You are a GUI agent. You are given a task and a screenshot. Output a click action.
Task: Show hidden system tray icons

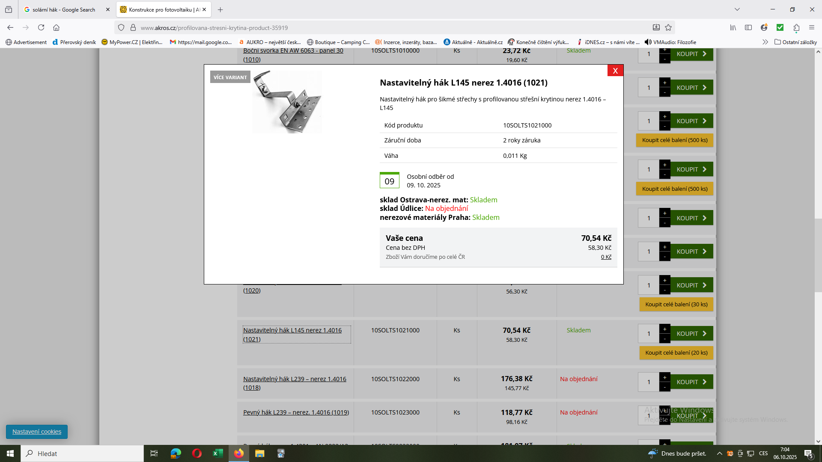tap(719, 453)
